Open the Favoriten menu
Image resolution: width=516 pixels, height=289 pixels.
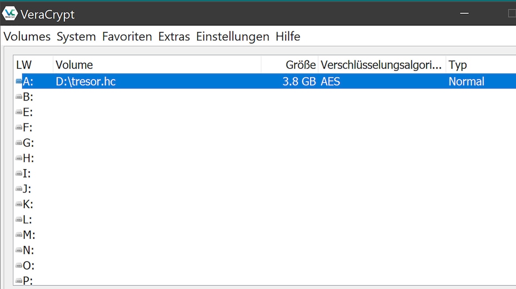pyautogui.click(x=127, y=37)
